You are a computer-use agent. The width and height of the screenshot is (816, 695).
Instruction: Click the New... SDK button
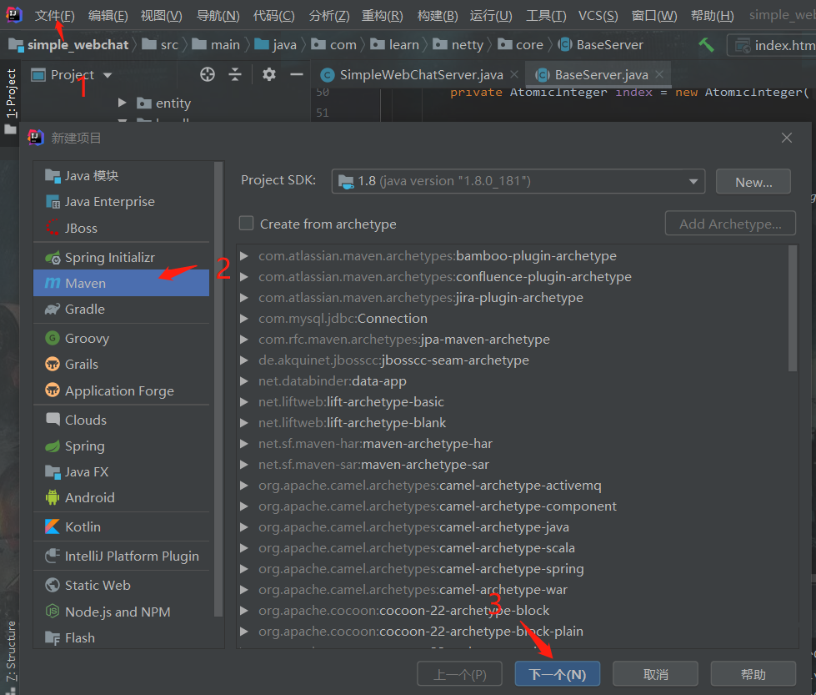[x=753, y=182]
